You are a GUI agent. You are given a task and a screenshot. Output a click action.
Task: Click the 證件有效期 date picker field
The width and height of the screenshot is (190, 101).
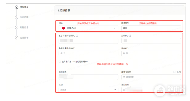pyautogui.click(x=151, y=77)
